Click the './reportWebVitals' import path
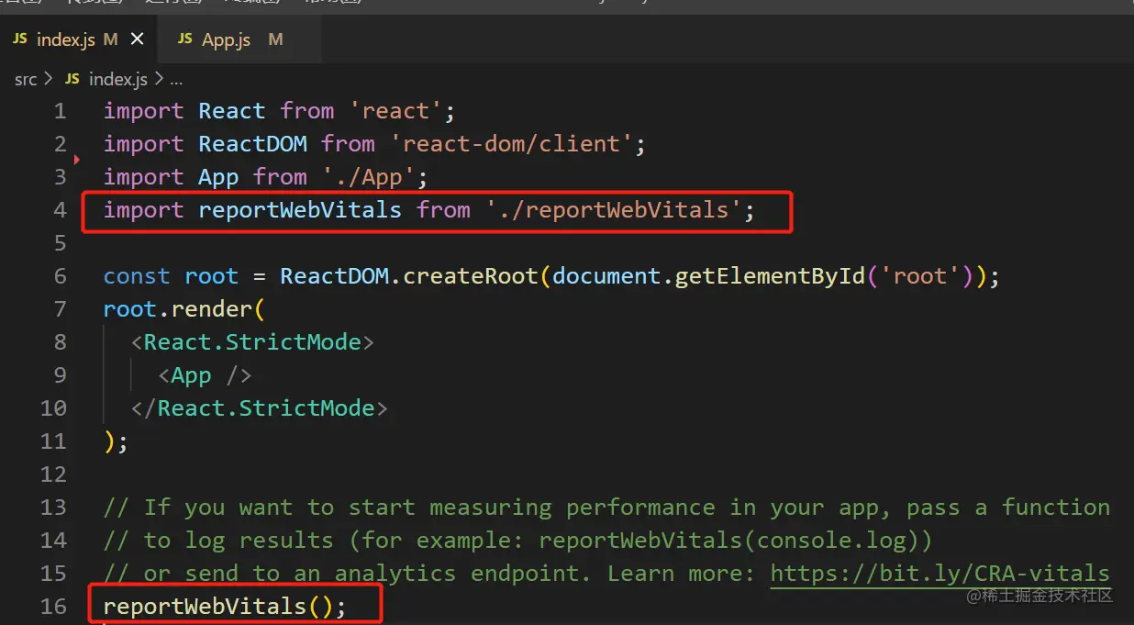The image size is (1134, 625). [x=614, y=210]
